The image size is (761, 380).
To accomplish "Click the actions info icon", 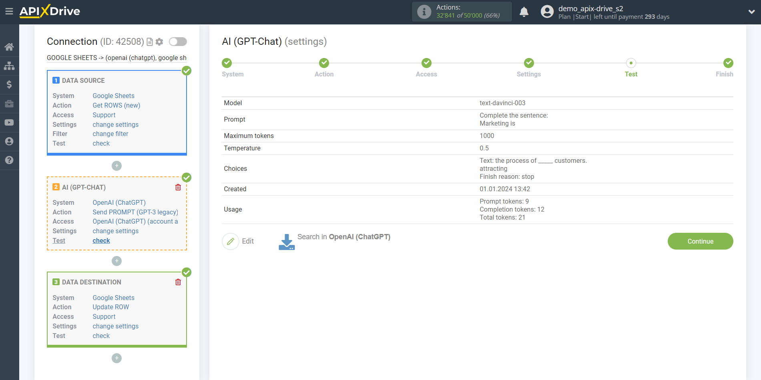I will click(424, 12).
